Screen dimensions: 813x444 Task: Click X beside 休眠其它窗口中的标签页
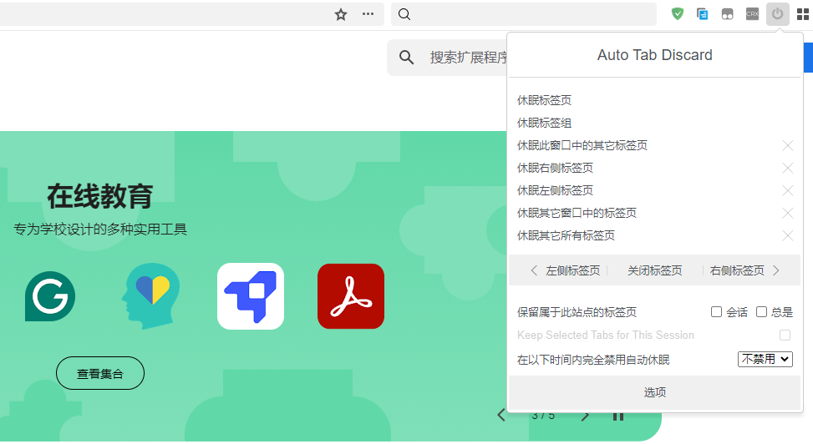pos(788,213)
